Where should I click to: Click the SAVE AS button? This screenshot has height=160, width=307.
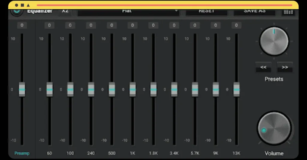coord(255,12)
